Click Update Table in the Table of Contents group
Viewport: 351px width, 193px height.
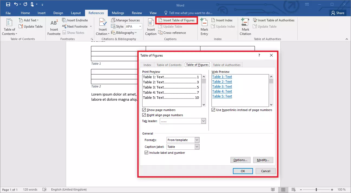(31, 27)
